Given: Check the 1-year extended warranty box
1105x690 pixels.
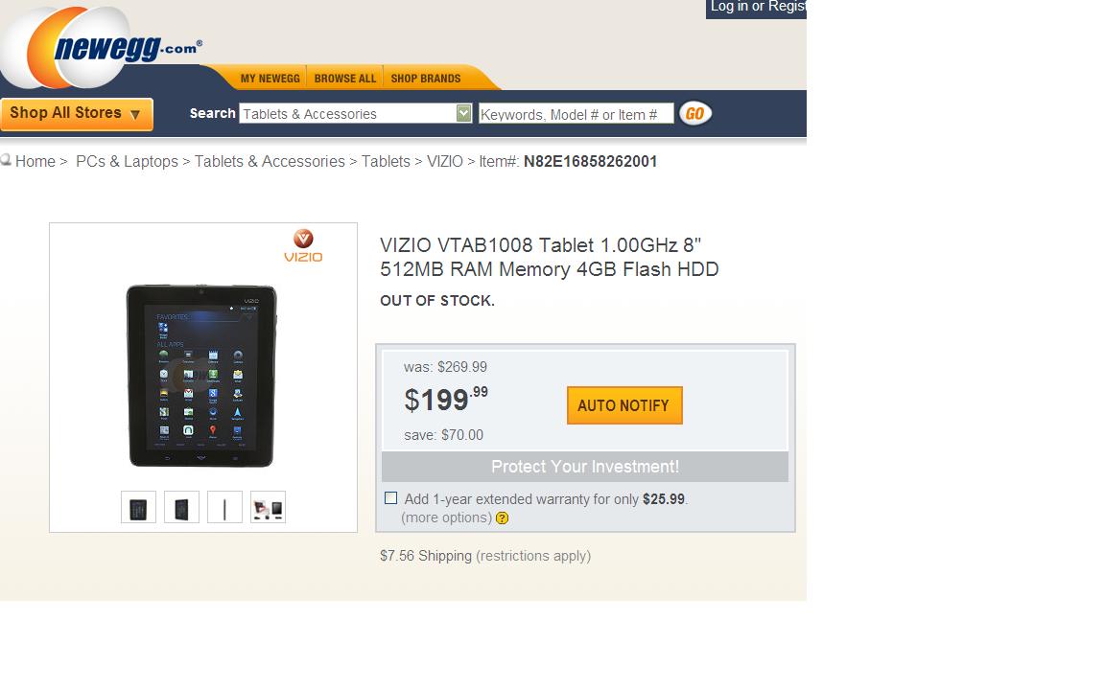Looking at the screenshot, I should pyautogui.click(x=391, y=498).
